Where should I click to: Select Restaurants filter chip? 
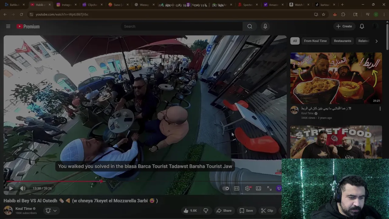click(343, 41)
